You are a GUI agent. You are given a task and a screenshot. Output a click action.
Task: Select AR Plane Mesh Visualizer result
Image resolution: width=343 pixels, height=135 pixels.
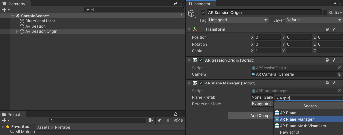click(303, 126)
